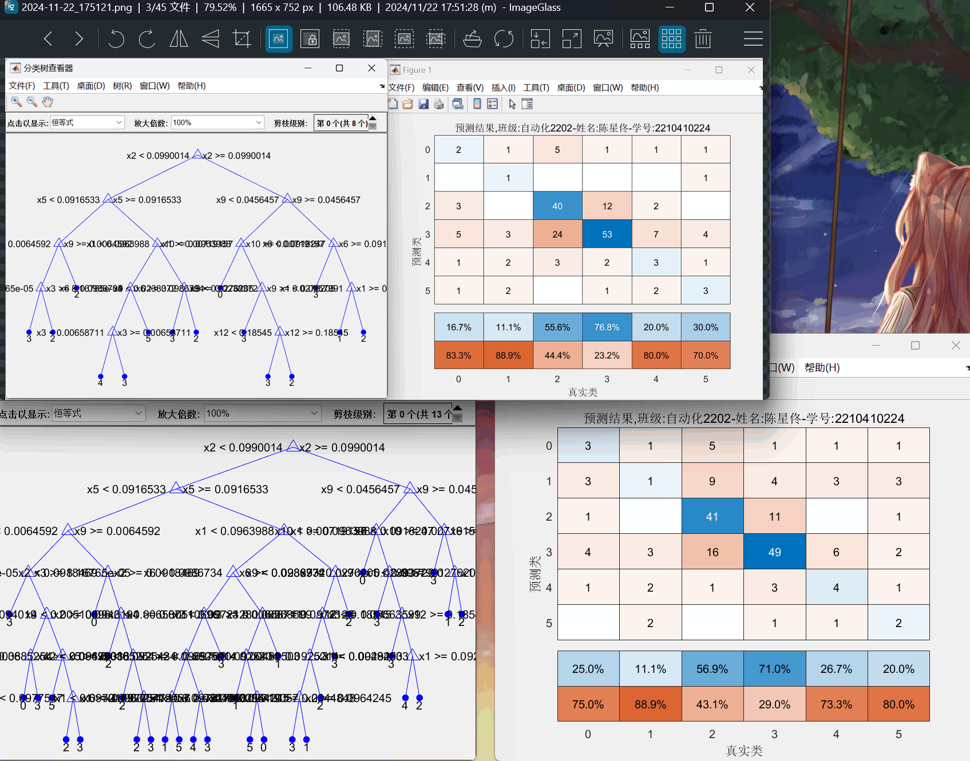Click 第 0 个(共 13 个) pruning level field
Viewport: 970px width, 761px height.
pyautogui.click(x=419, y=414)
